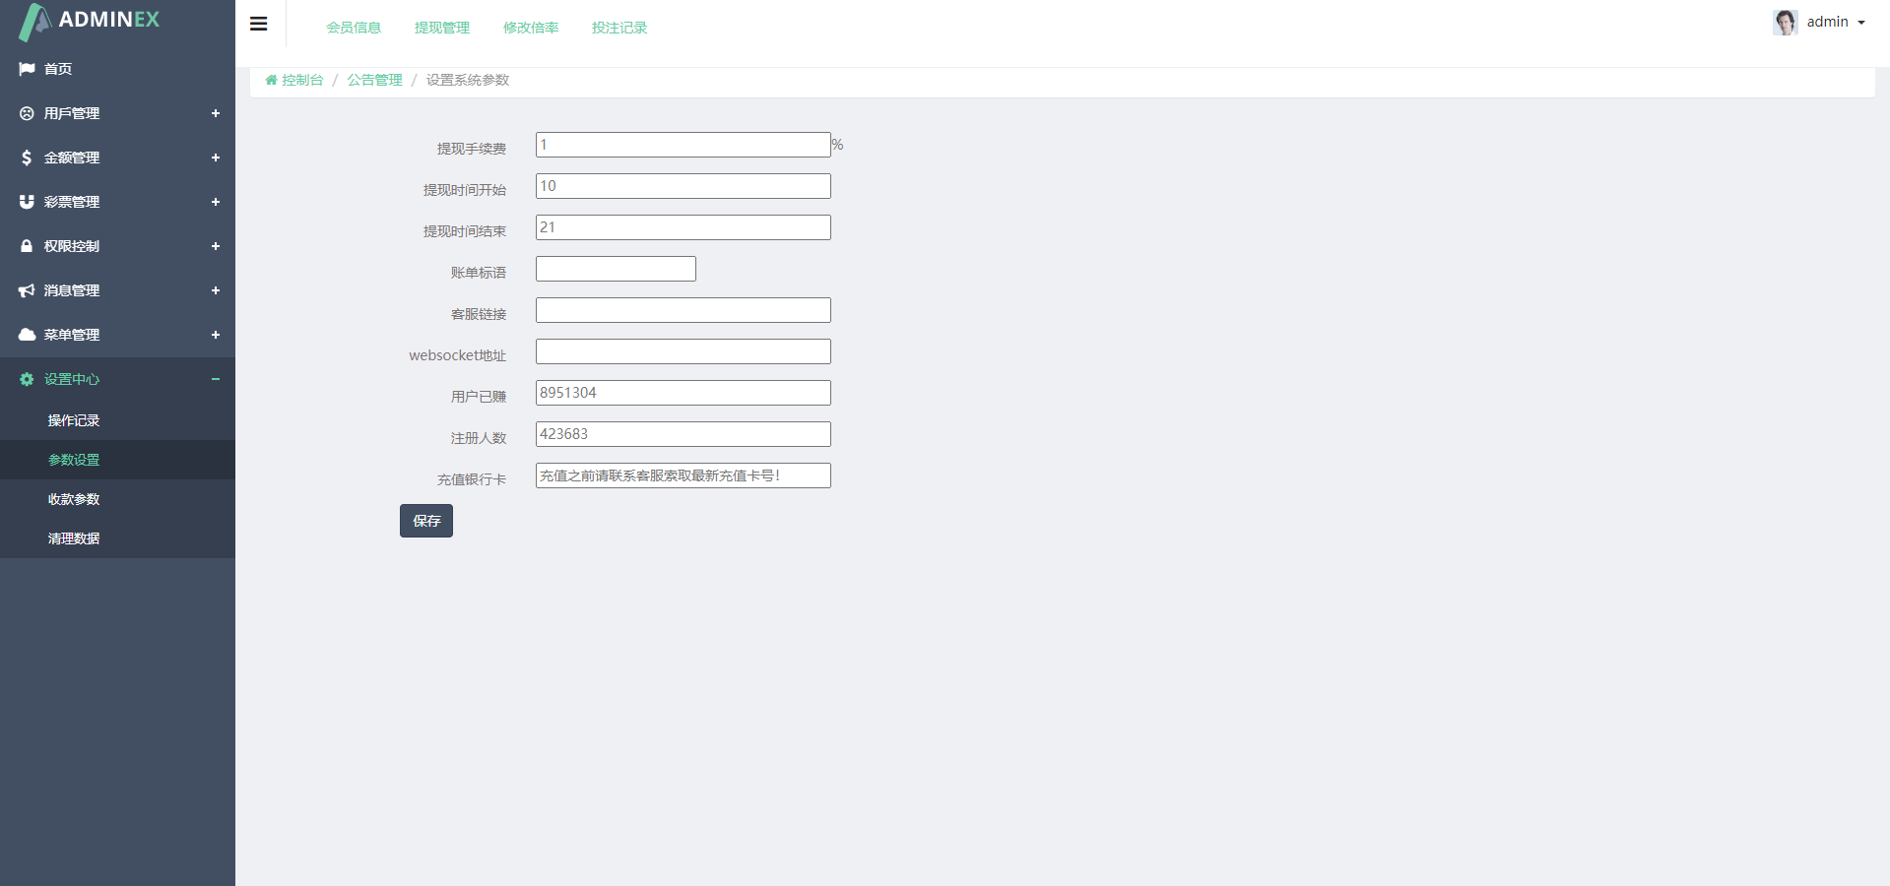Click the 公告管理 breadcrumb link
The height and width of the screenshot is (886, 1890).
click(x=375, y=80)
